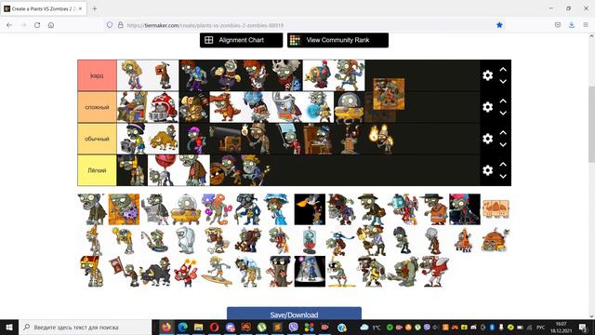Select the gargantuar zombie from the pool
The image size is (595, 335).
(x=403, y=271)
